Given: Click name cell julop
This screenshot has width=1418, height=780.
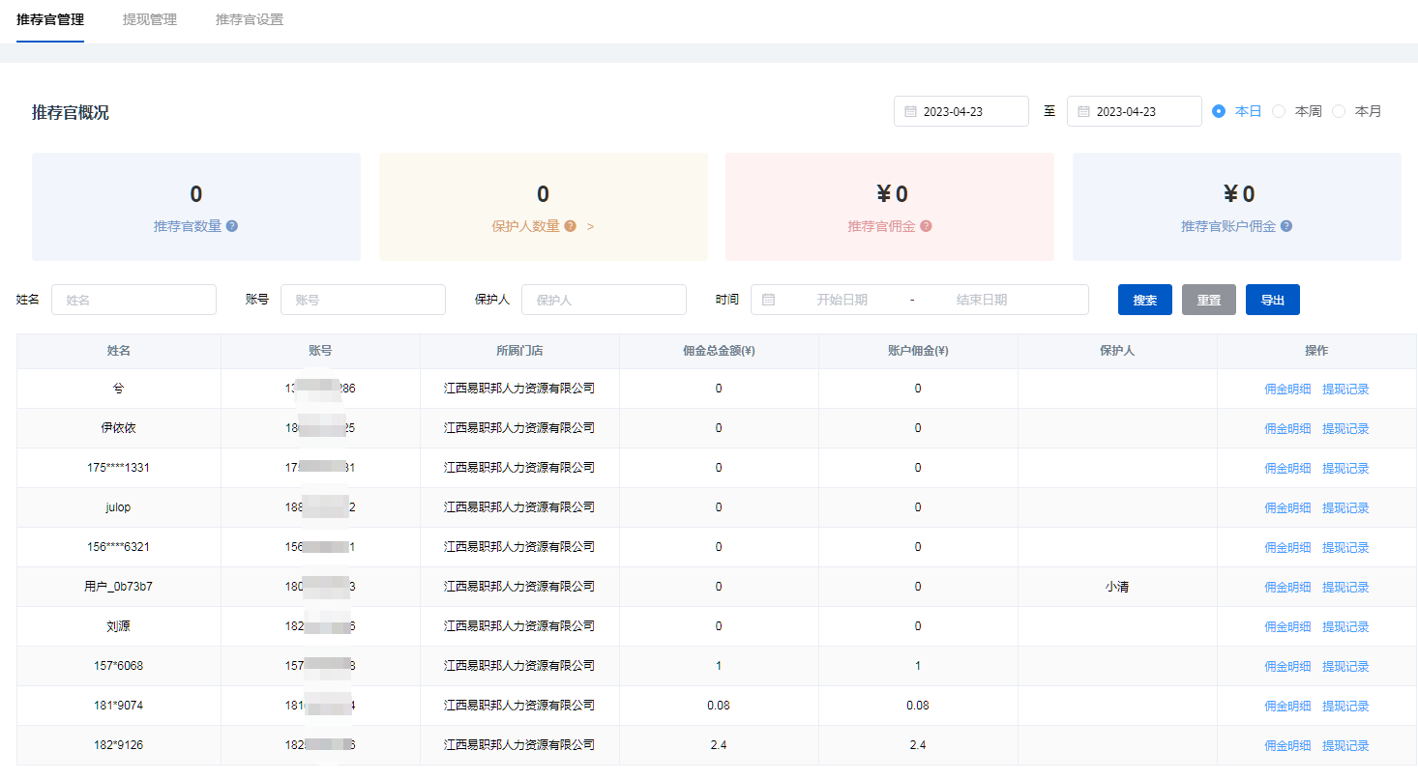Looking at the screenshot, I should pos(118,507).
